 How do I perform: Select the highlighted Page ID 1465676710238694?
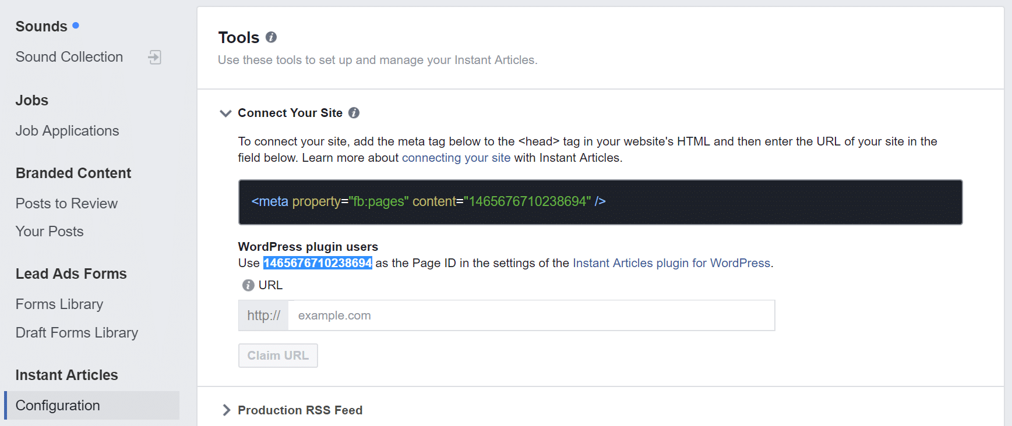click(x=318, y=263)
